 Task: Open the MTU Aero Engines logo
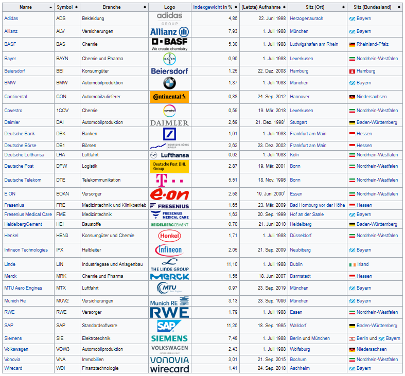tap(169, 288)
